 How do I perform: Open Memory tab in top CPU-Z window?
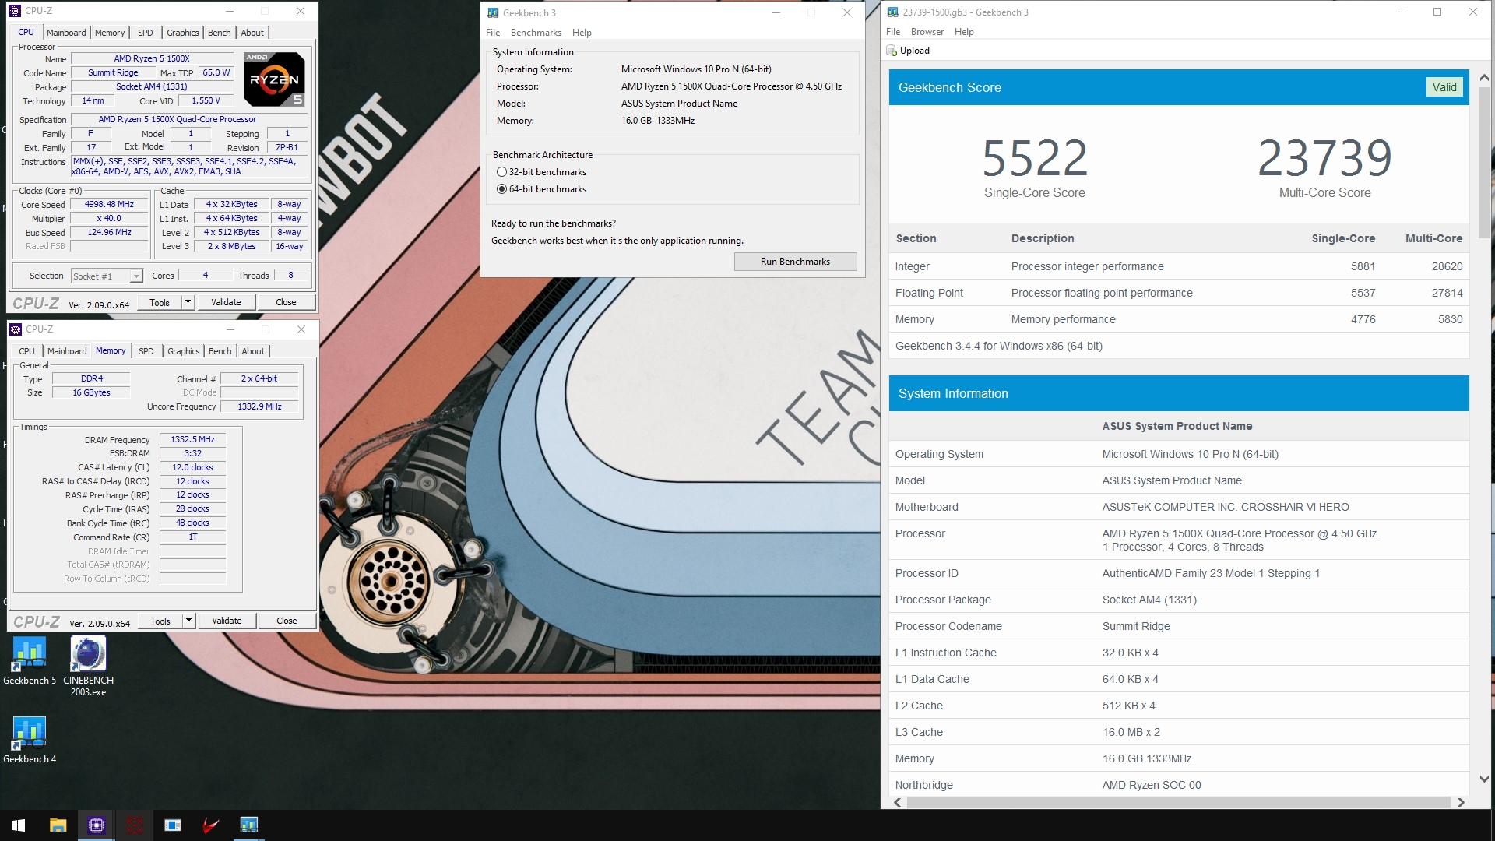tap(109, 33)
